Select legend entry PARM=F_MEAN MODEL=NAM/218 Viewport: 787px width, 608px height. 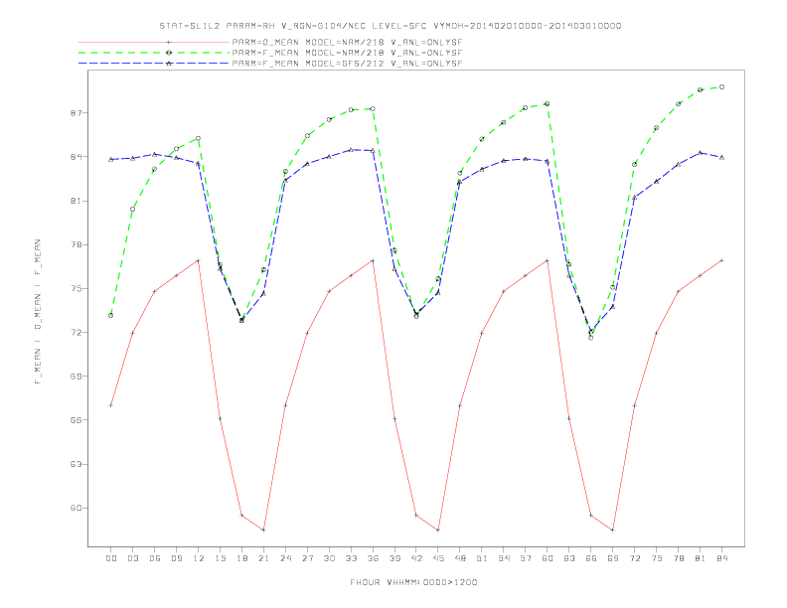[x=347, y=53]
